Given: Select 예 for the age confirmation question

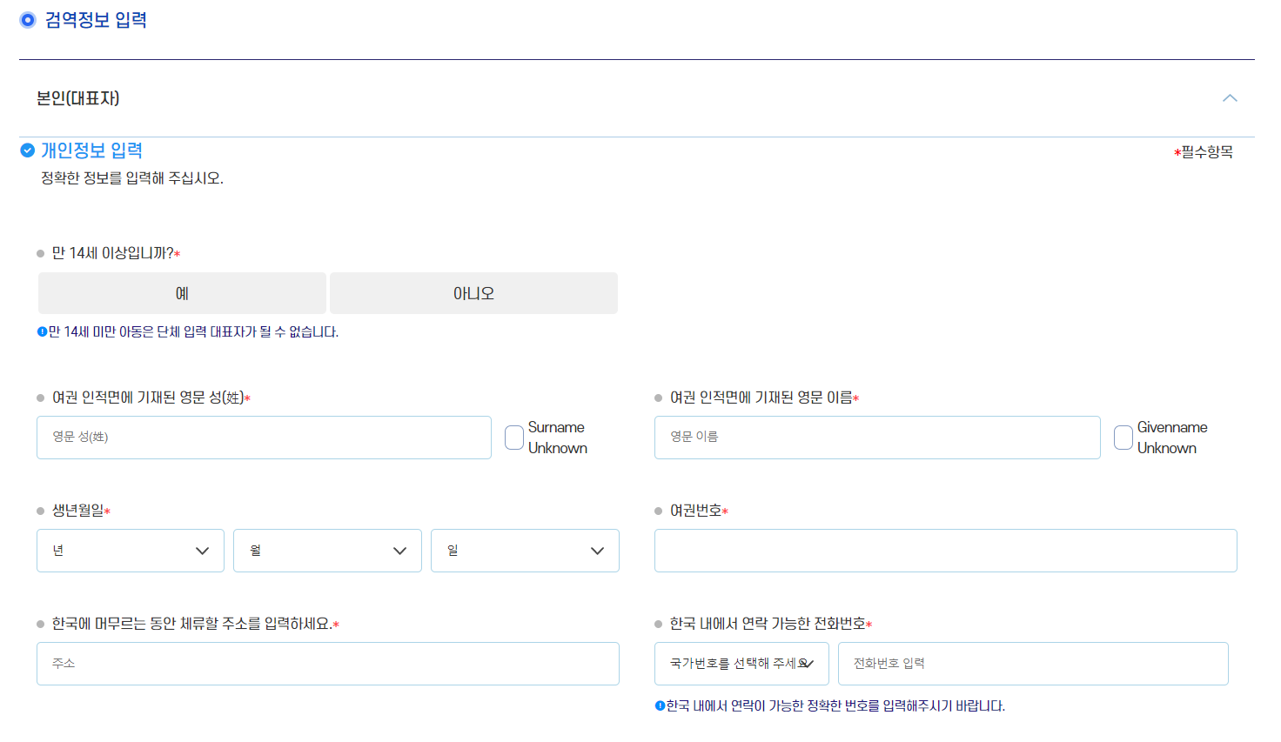Looking at the screenshot, I should 181,293.
